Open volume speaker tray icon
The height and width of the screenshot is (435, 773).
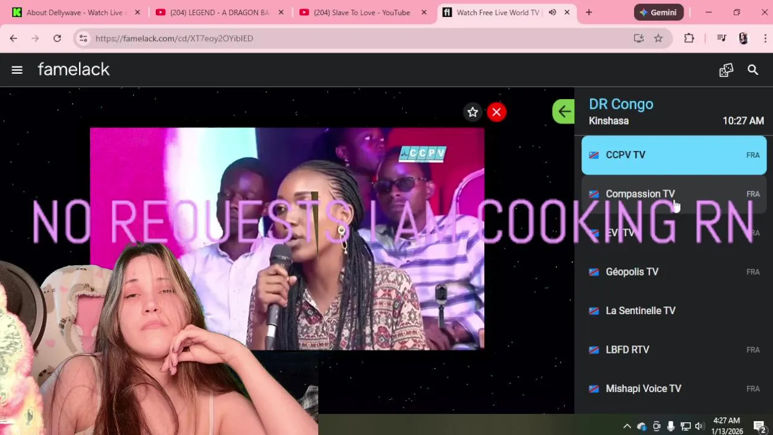pos(700,426)
